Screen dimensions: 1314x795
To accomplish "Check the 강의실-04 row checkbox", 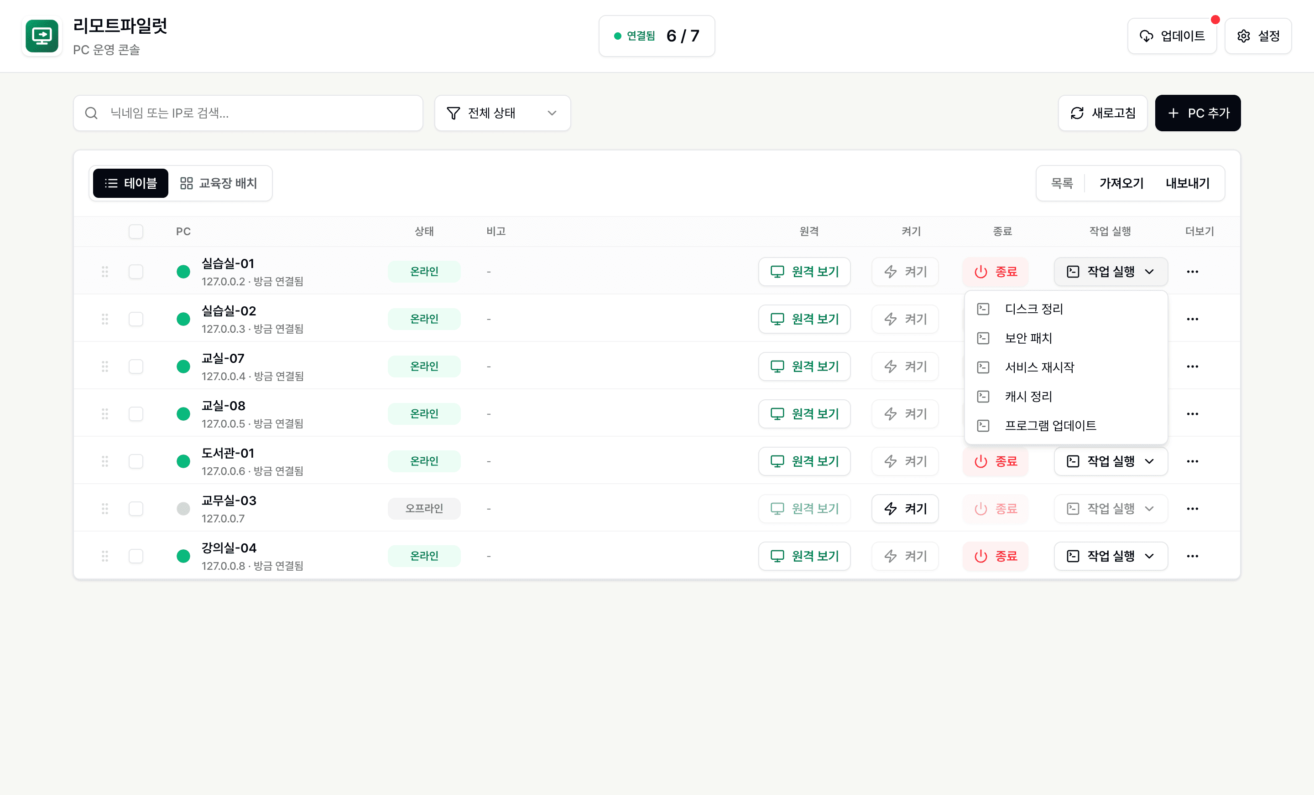I will pyautogui.click(x=136, y=556).
